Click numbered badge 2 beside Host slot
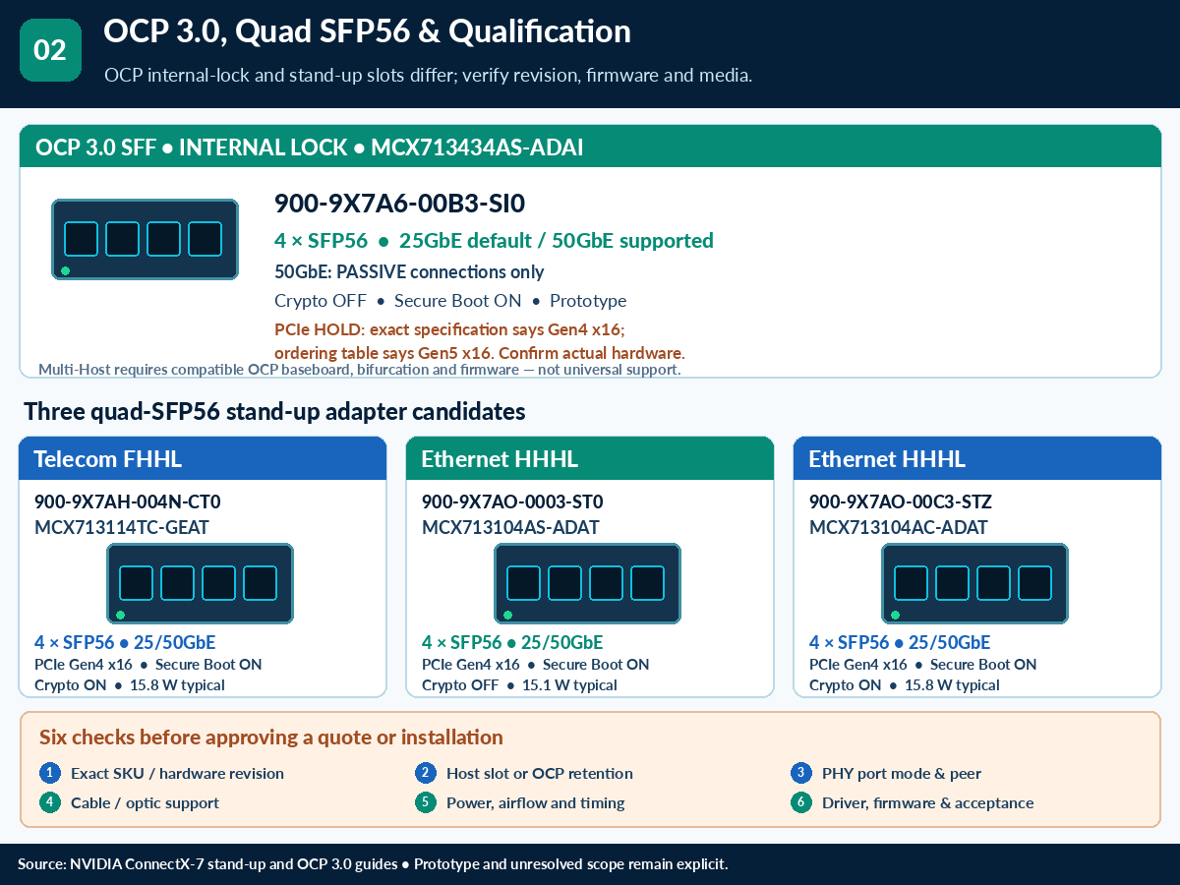This screenshot has height=885, width=1180. [x=426, y=773]
